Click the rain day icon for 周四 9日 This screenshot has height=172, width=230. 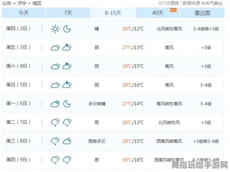(x=55, y=160)
